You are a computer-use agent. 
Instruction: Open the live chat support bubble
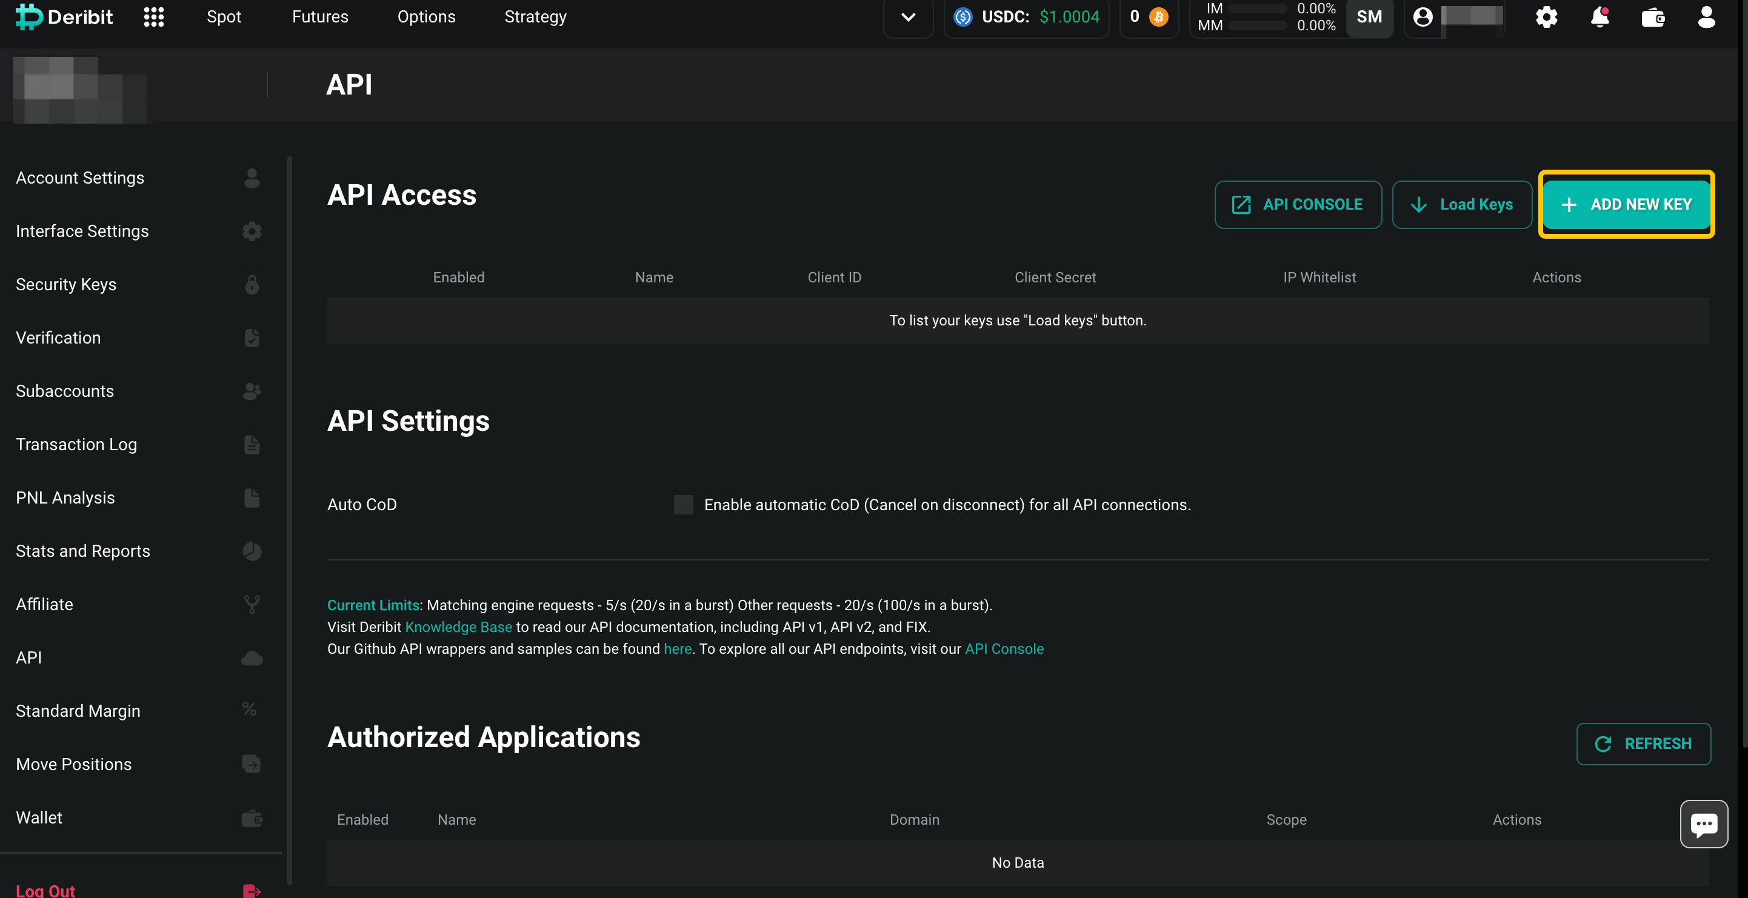tap(1703, 823)
